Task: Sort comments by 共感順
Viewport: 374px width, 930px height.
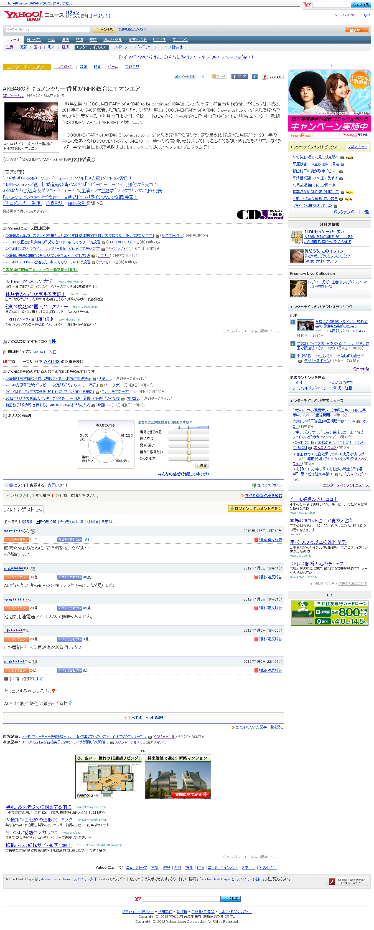Action: [x=107, y=522]
